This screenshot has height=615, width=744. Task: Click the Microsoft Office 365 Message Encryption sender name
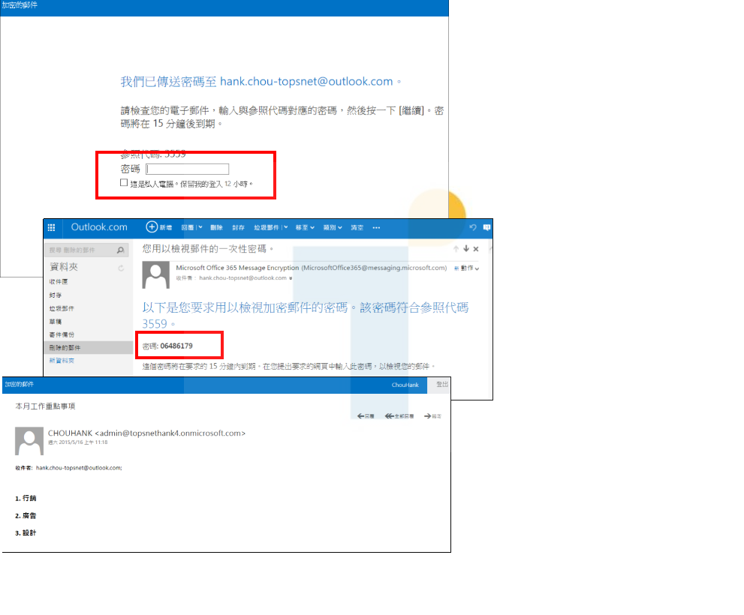pyautogui.click(x=237, y=268)
